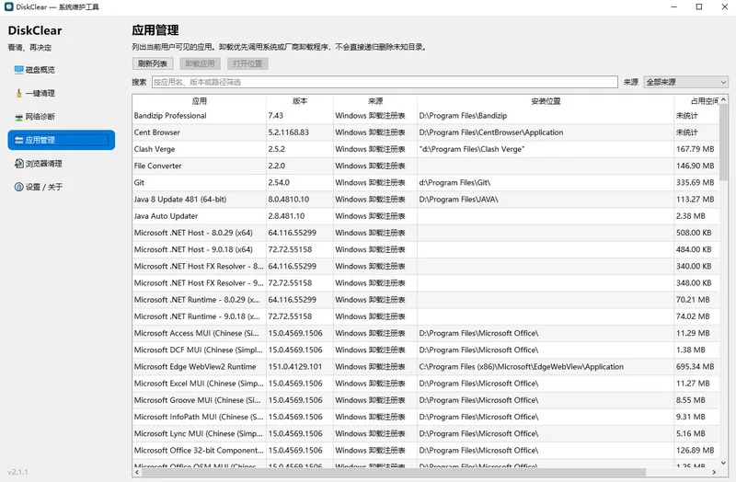Select the 应用管理 sidebar item

tap(61, 140)
